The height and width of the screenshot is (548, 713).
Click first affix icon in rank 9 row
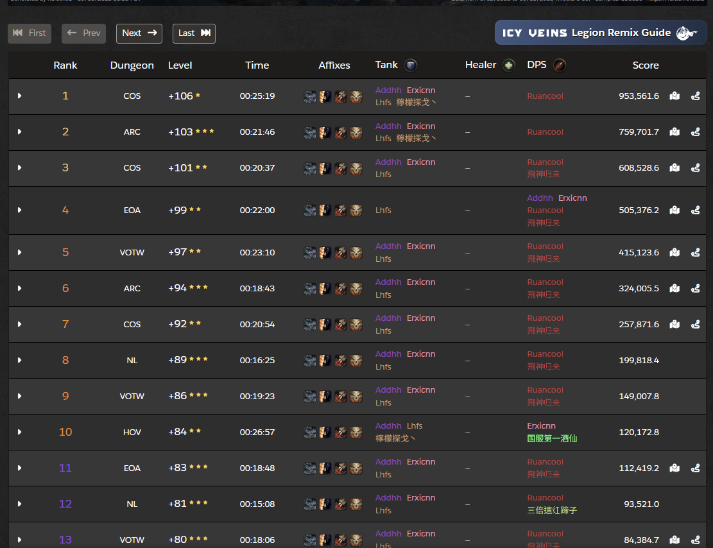[x=310, y=397]
